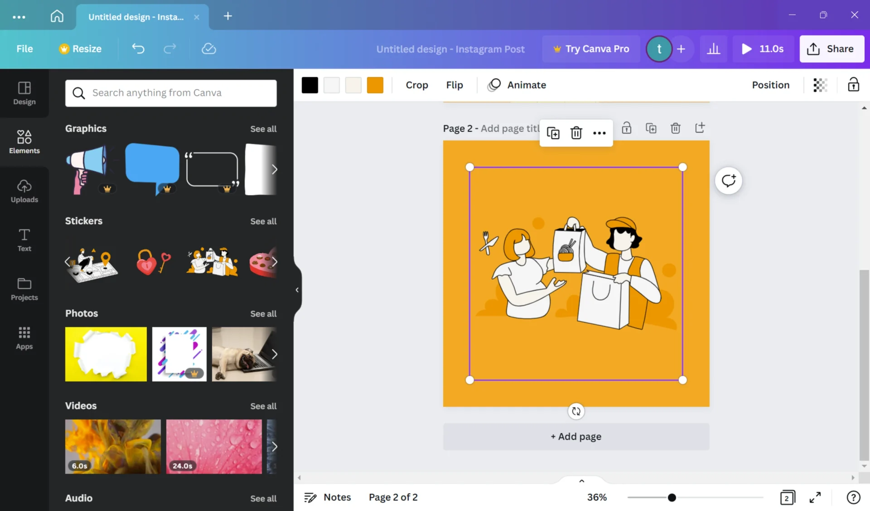
Task: Open the File menu
Action: pyautogui.click(x=24, y=48)
